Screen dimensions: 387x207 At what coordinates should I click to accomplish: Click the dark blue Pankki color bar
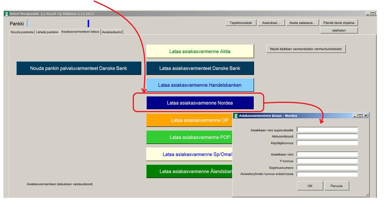click(x=89, y=23)
